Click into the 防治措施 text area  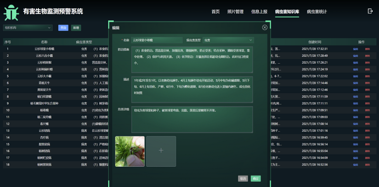192,59
